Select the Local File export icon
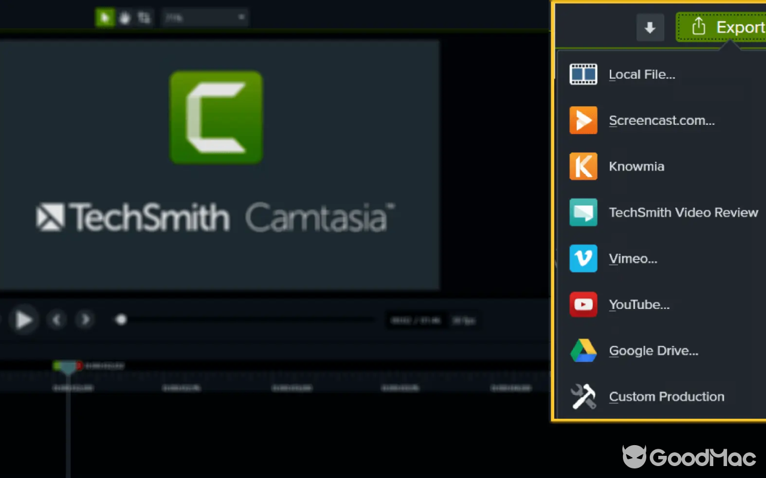 point(583,74)
